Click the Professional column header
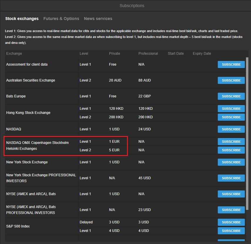Image resolution: width=251 pixels, height=244 pixels. click(x=148, y=54)
